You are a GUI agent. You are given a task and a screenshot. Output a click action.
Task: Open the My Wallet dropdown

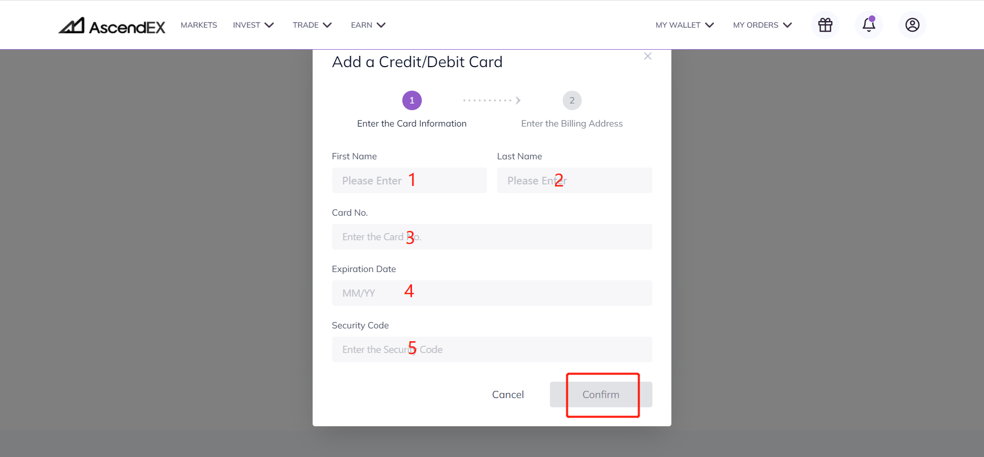(685, 25)
